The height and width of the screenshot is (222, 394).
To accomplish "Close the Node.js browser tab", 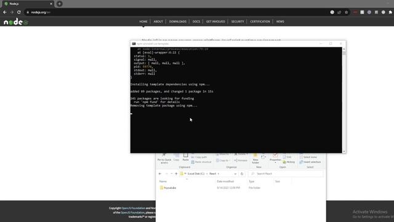I will pos(51,4).
